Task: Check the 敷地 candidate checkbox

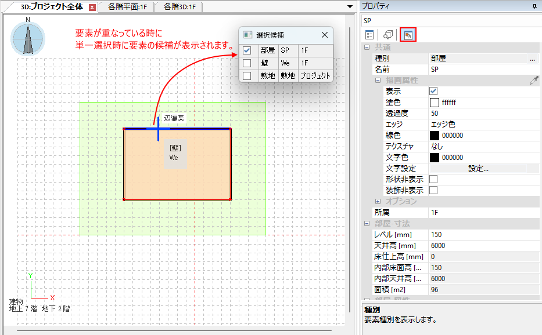Action: (x=247, y=75)
